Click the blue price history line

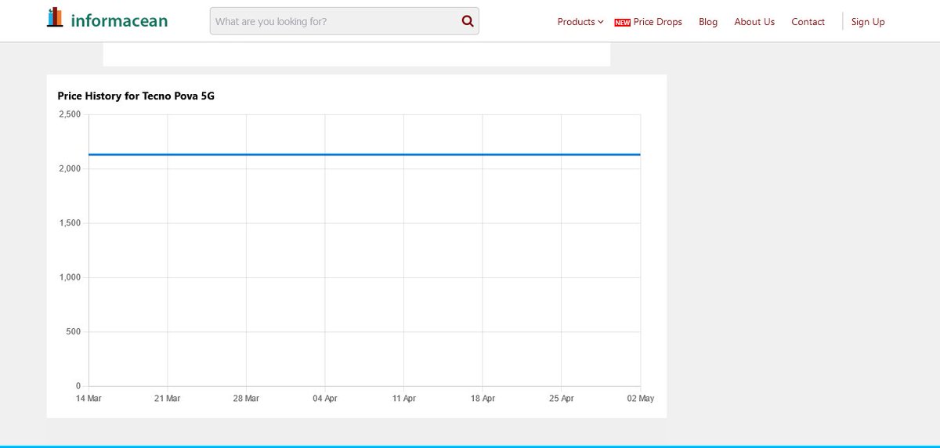point(364,154)
